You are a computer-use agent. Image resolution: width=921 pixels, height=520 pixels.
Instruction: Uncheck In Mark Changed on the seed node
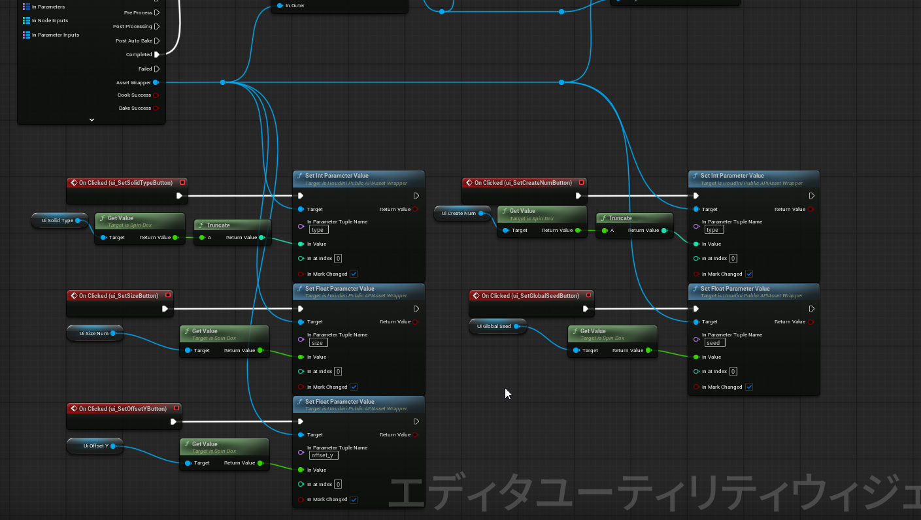click(749, 387)
